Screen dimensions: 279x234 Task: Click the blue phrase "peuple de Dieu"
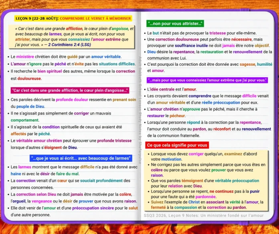[x=30, y=107]
